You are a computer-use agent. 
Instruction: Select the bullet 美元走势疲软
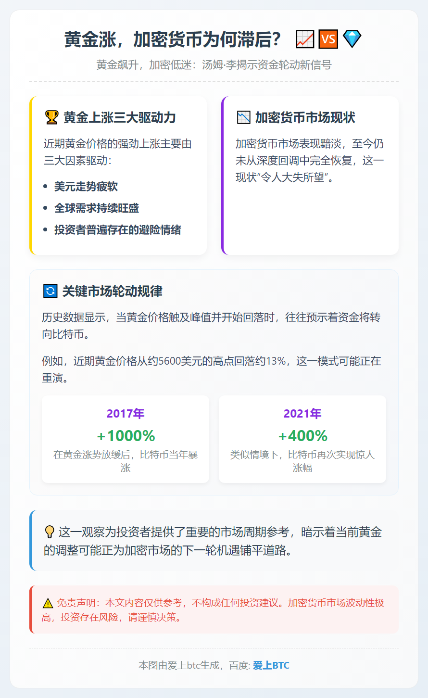point(86,187)
